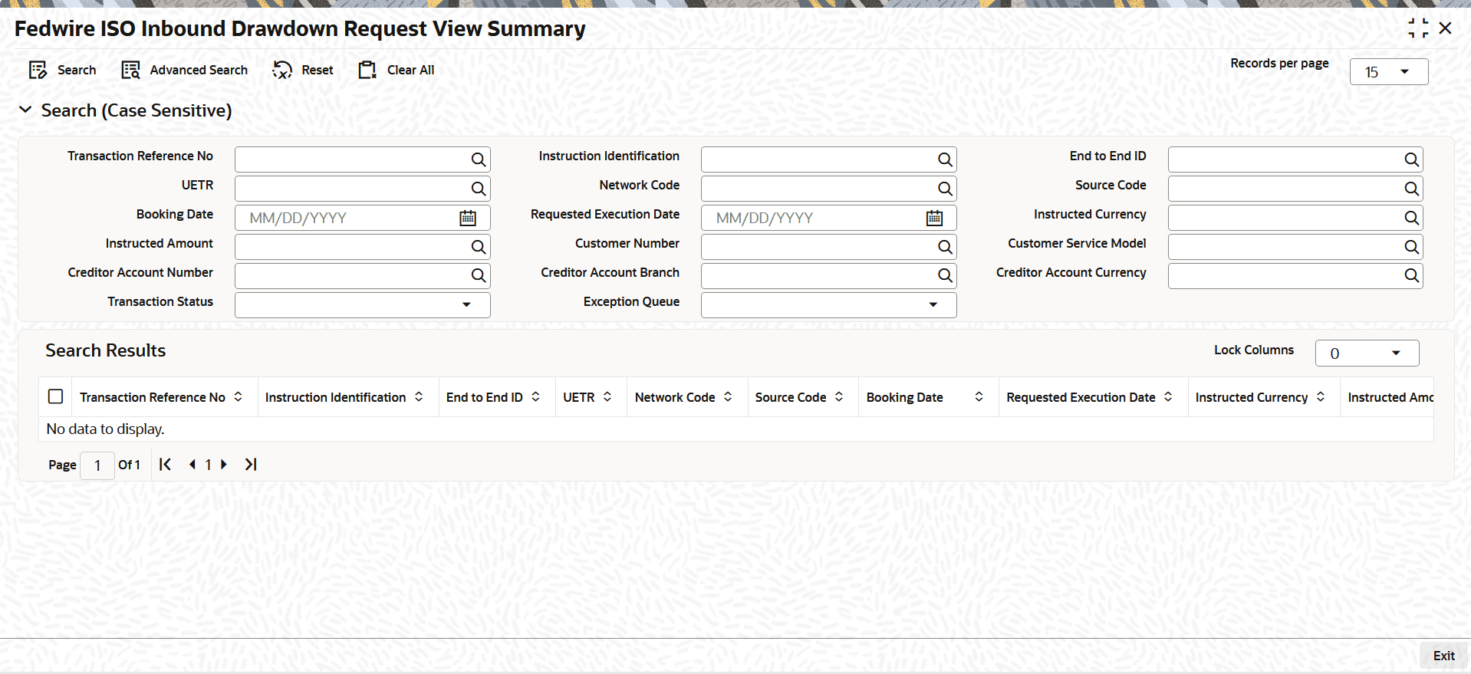Open lookup for Creditor Account Currency
Screen dimensions: 1471x674
click(x=1411, y=276)
